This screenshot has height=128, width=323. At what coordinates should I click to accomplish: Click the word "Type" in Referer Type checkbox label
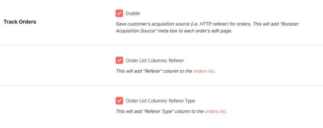pyautogui.click(x=190, y=101)
